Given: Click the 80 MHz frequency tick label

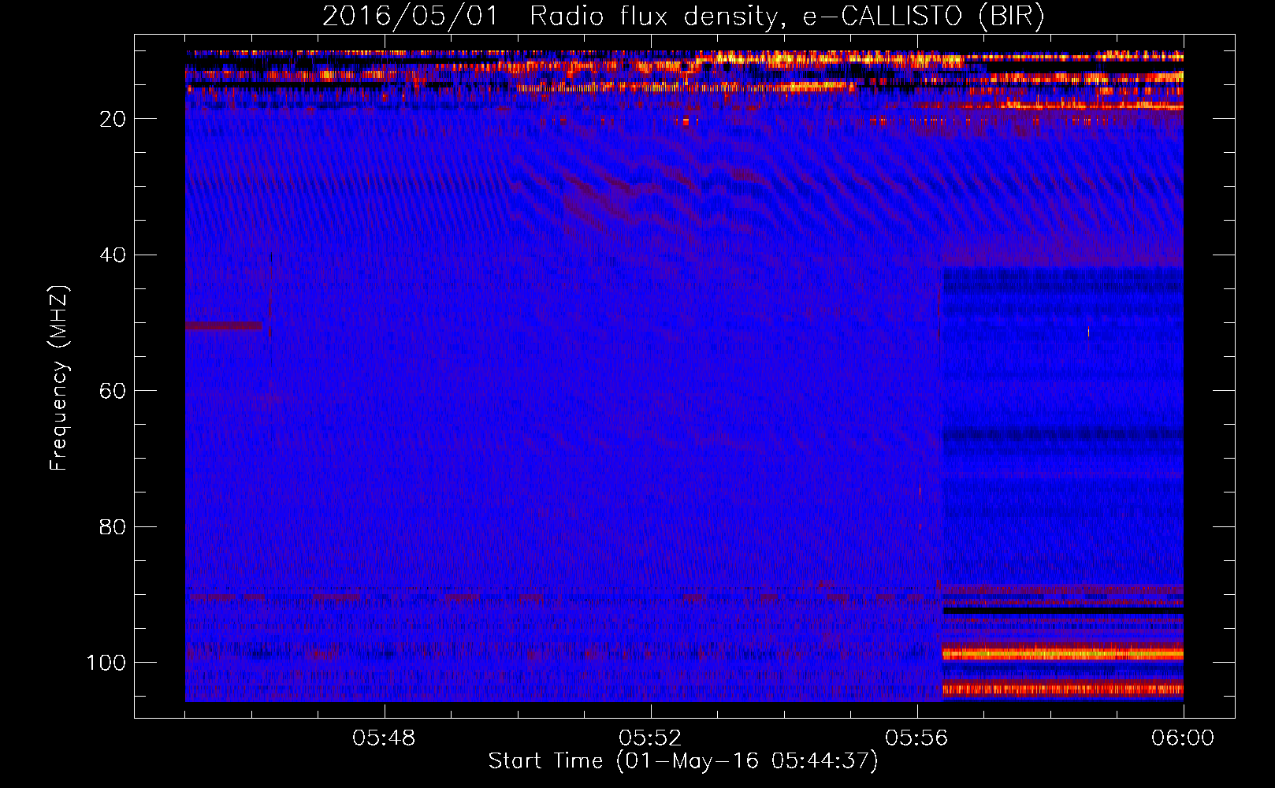Looking at the screenshot, I should 113,526.
